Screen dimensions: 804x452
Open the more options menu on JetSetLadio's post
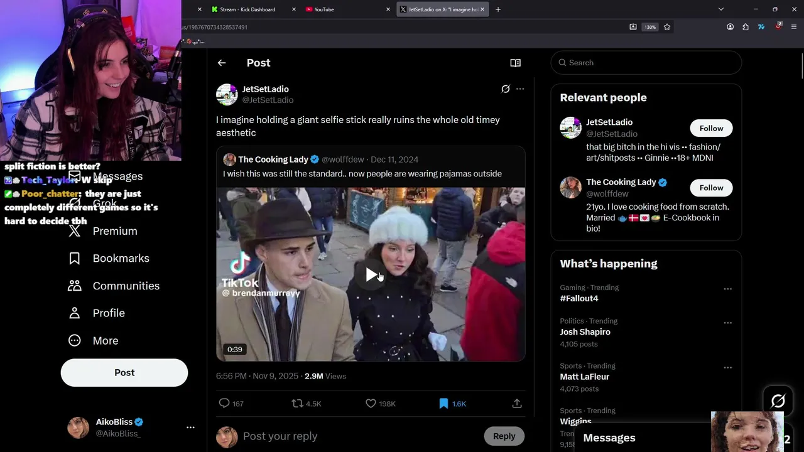520,89
